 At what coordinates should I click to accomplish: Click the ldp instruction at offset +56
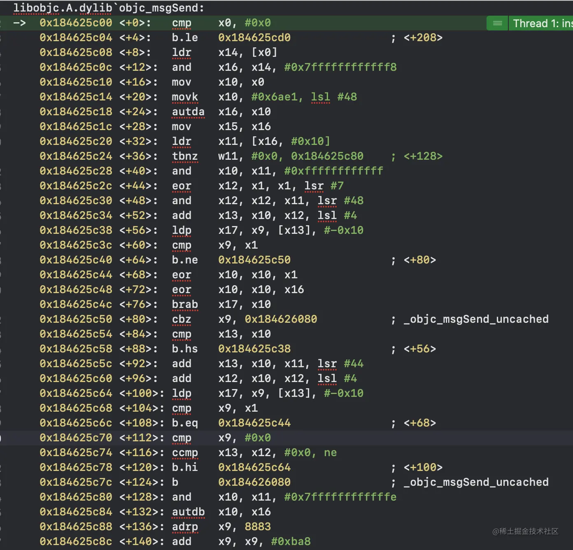coord(182,231)
